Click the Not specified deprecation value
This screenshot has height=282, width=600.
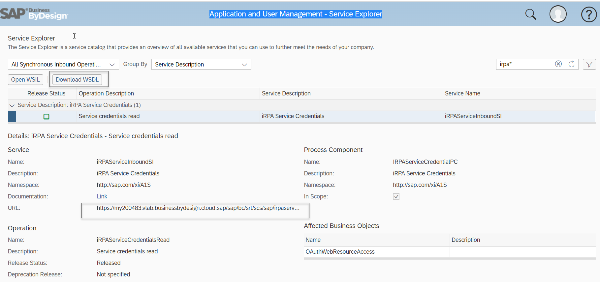pyautogui.click(x=113, y=274)
